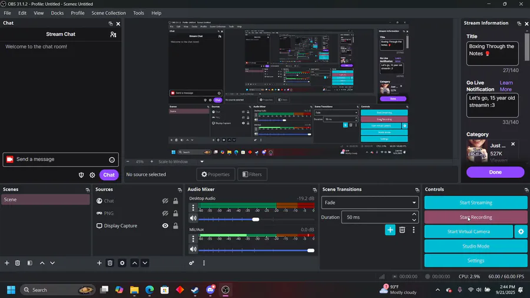Move the scene down

tap(52, 263)
